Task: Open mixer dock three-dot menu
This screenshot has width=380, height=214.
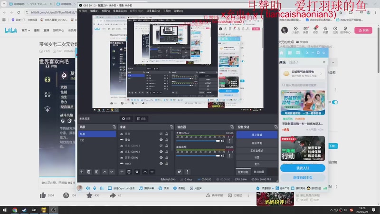Action: [x=187, y=172]
